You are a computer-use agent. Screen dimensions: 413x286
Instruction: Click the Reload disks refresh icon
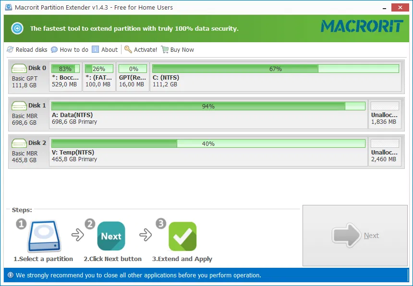[10, 49]
